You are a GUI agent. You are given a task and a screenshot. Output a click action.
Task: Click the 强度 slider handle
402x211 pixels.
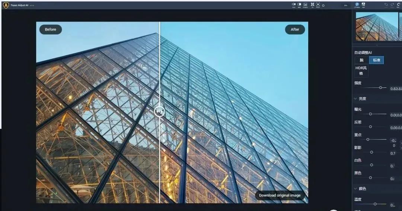(x=380, y=87)
